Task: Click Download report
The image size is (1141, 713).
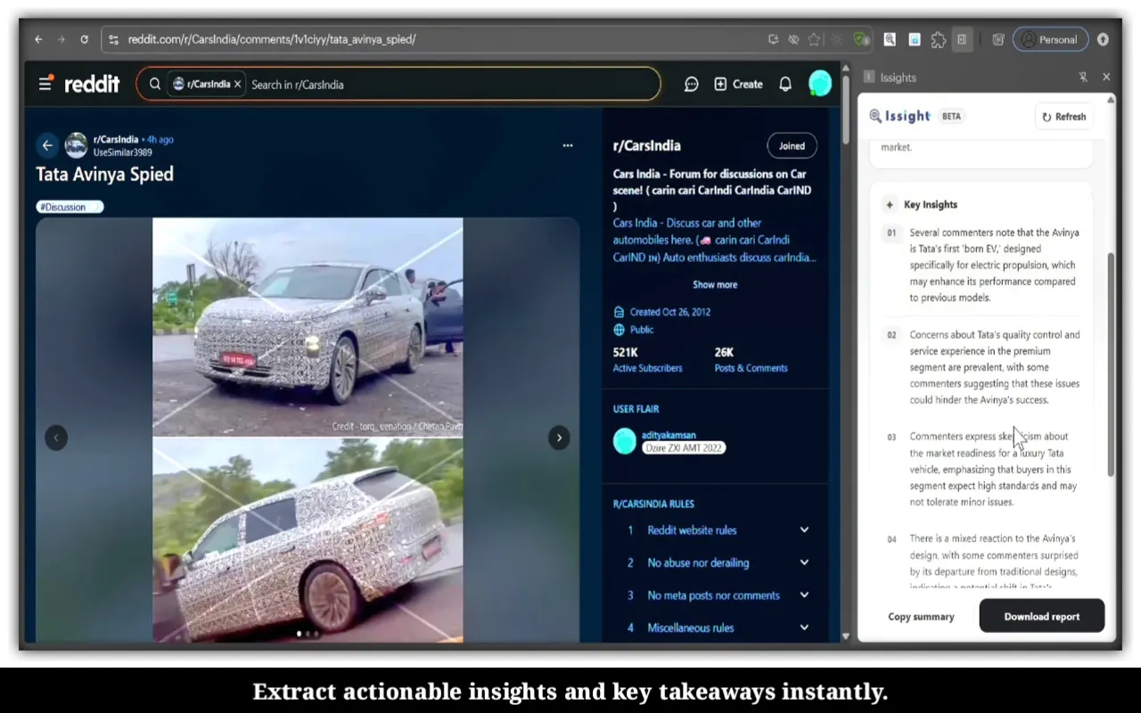Action: (x=1042, y=616)
